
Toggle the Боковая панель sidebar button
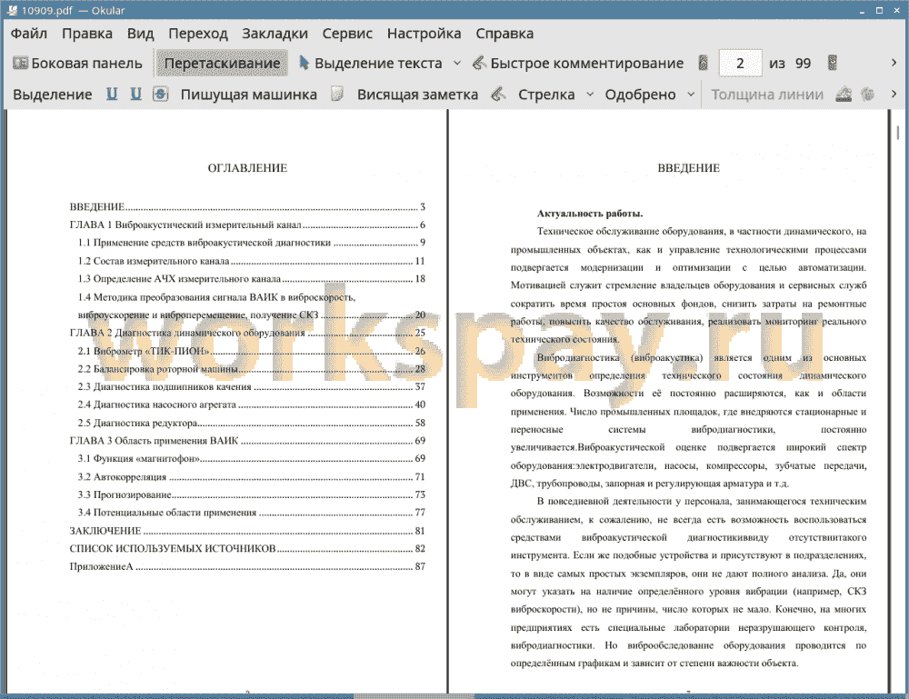[77, 64]
